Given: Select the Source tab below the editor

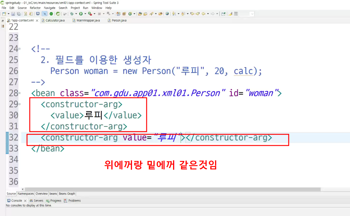Looking at the screenshot, I should point(11,194).
